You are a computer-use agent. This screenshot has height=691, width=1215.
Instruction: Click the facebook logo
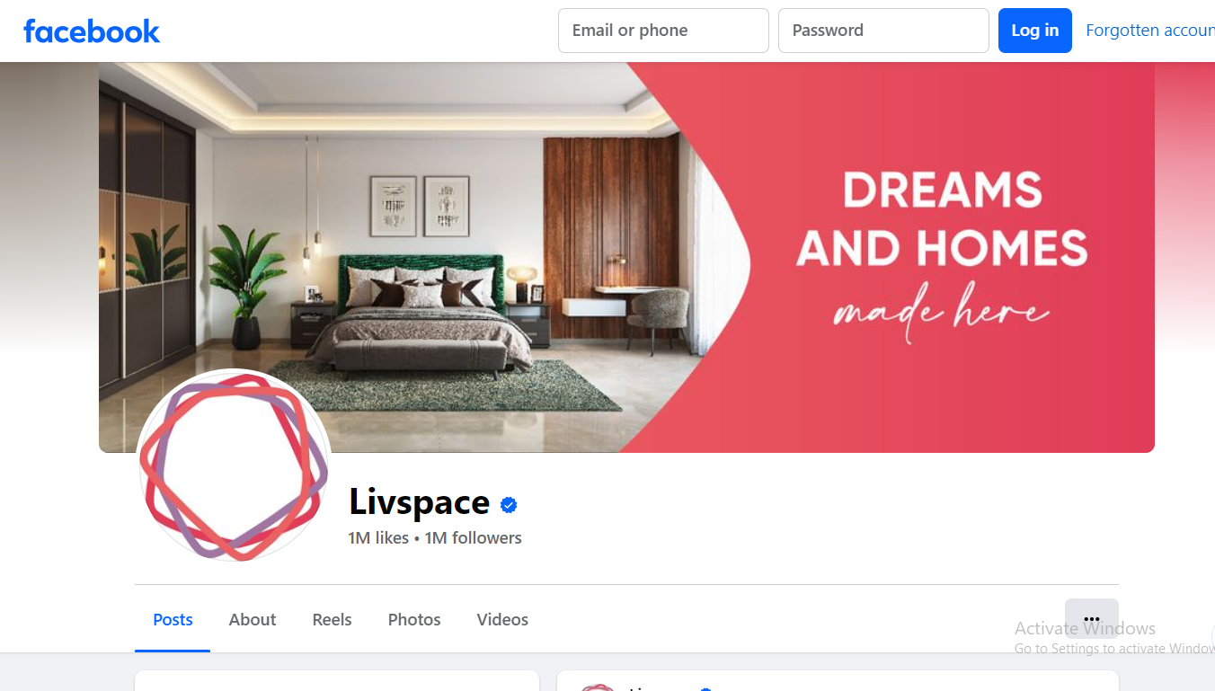pos(92,31)
